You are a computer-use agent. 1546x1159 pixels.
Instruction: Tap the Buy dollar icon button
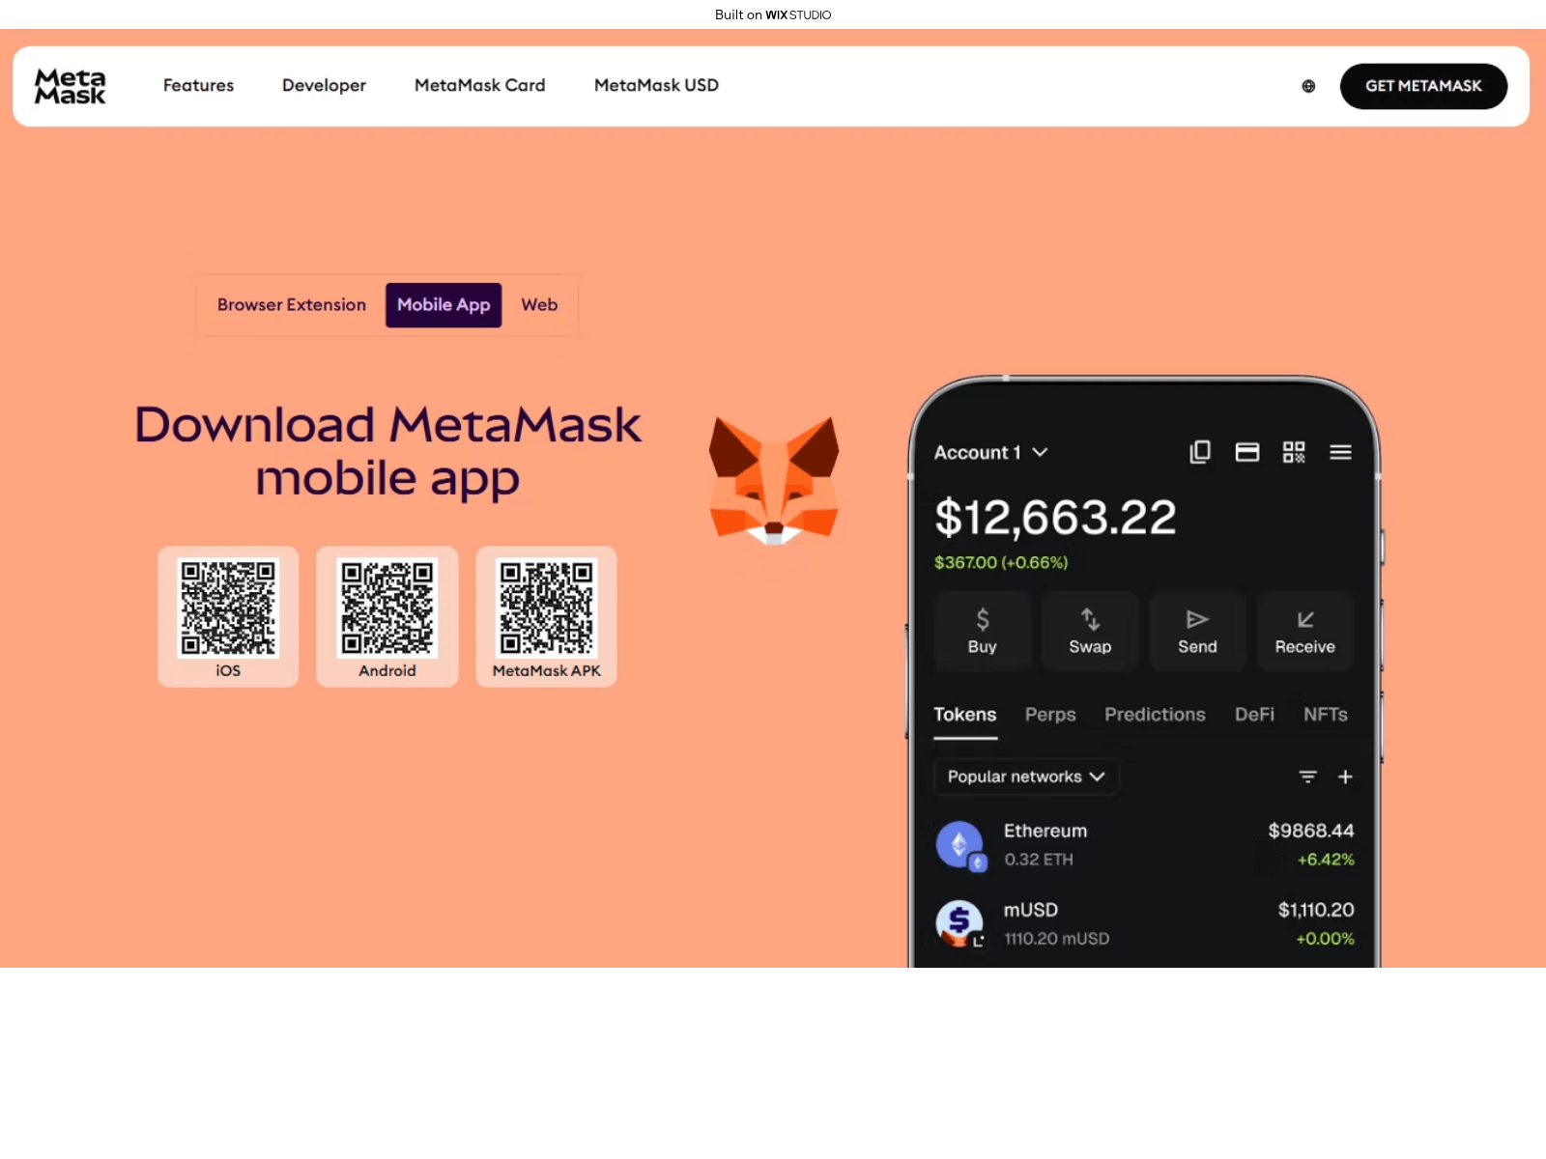[x=982, y=632]
